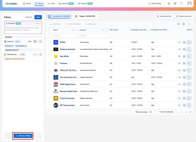Screen dimensions: 196x142
Task: Open the download history icon in the header
Action: 169,4
